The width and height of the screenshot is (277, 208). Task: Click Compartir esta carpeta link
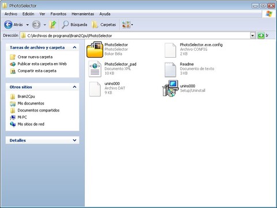(37, 71)
